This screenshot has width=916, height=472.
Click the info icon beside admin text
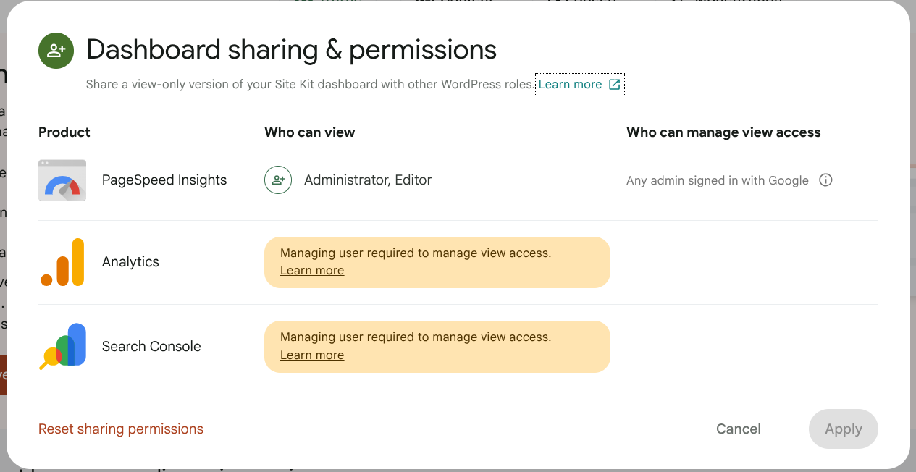tap(825, 180)
